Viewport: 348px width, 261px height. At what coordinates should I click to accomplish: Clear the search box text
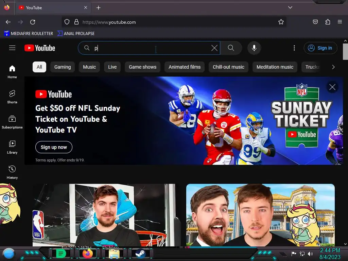pos(214,48)
